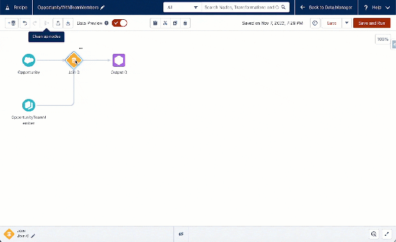Image resolution: width=396 pixels, height=242 pixels.
Task: Undo the last recipe change
Action: [x=25, y=23]
